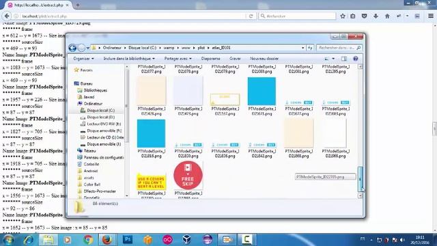Bookmark page with Firefox star icon

click(343, 16)
